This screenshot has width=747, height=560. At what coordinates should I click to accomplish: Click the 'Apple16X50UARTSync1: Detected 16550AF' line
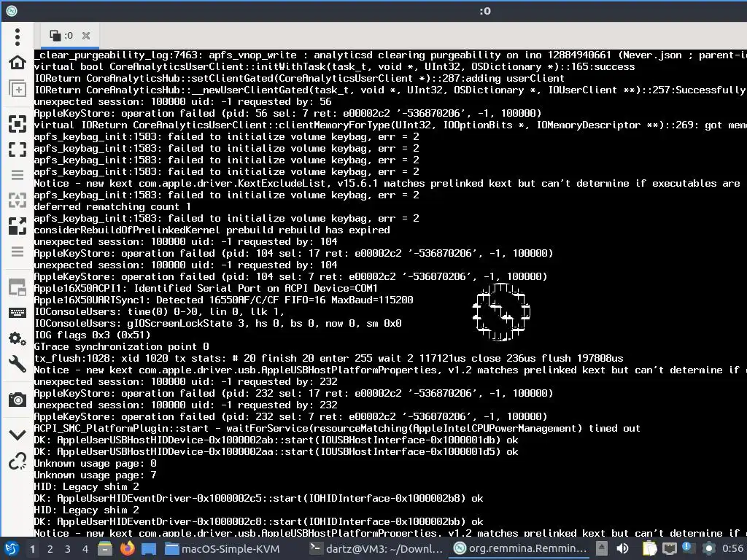click(223, 300)
